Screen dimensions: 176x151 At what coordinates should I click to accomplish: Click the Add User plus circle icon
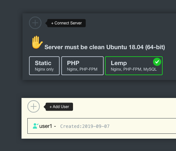tap(34, 106)
